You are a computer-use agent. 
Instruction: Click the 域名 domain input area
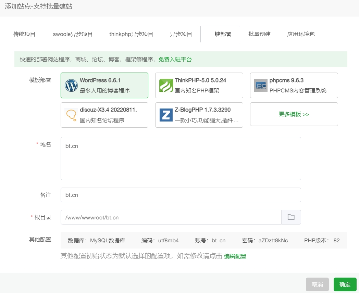[x=181, y=158]
